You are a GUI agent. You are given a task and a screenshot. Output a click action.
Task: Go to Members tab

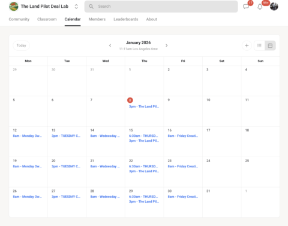(x=97, y=19)
